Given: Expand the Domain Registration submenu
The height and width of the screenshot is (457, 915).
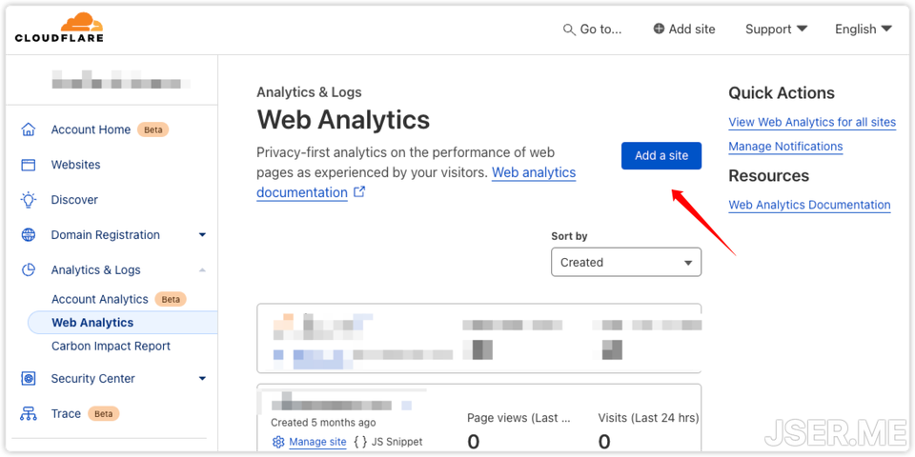Looking at the screenshot, I should 202,235.
